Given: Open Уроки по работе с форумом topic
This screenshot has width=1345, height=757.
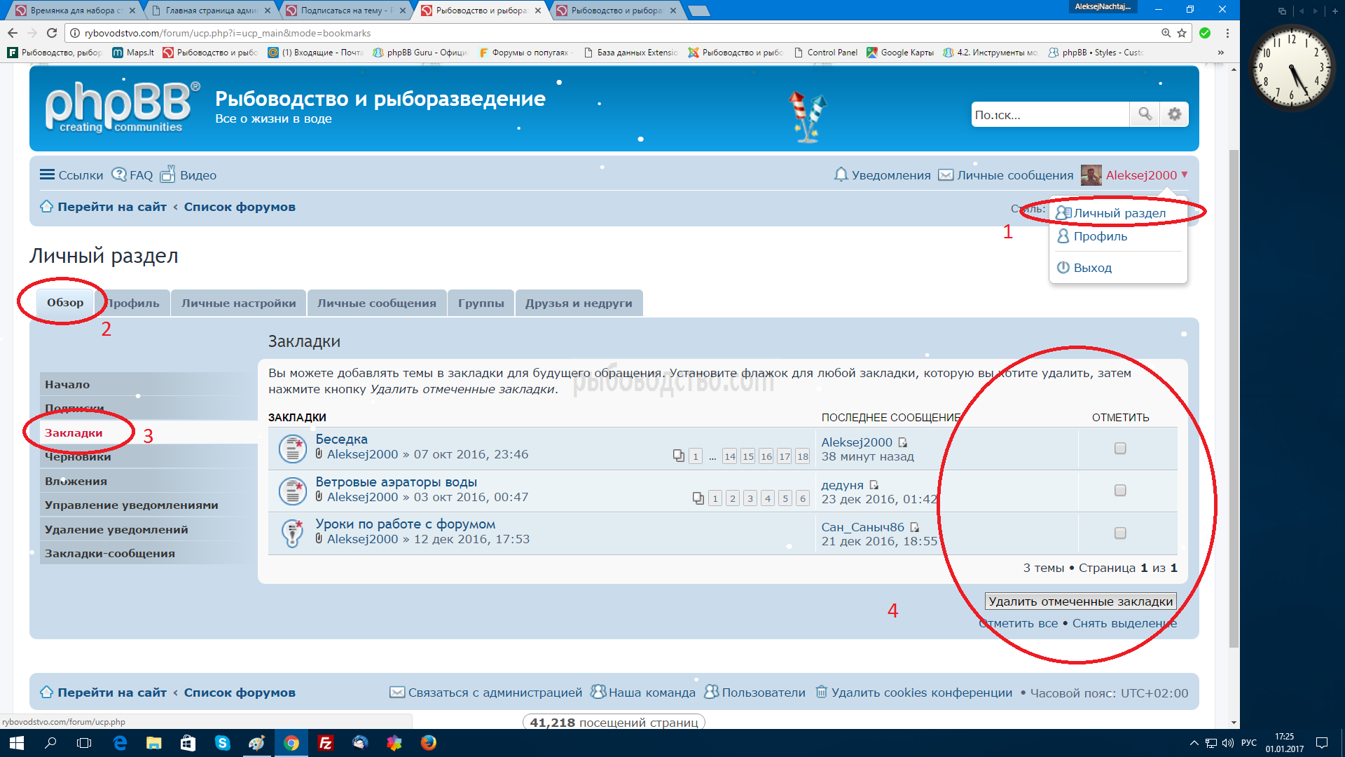Looking at the screenshot, I should (405, 524).
